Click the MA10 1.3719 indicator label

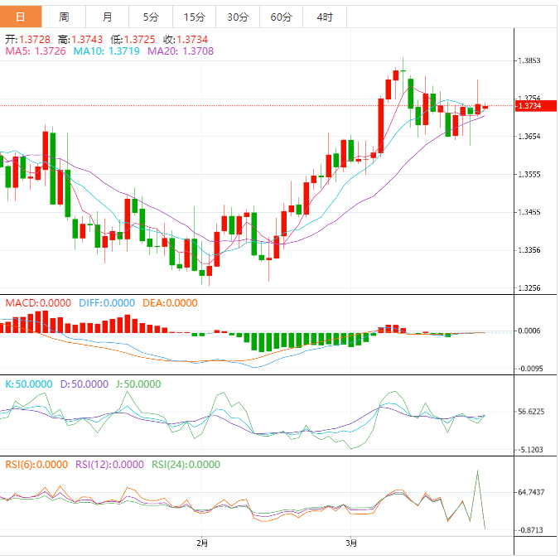pos(106,51)
